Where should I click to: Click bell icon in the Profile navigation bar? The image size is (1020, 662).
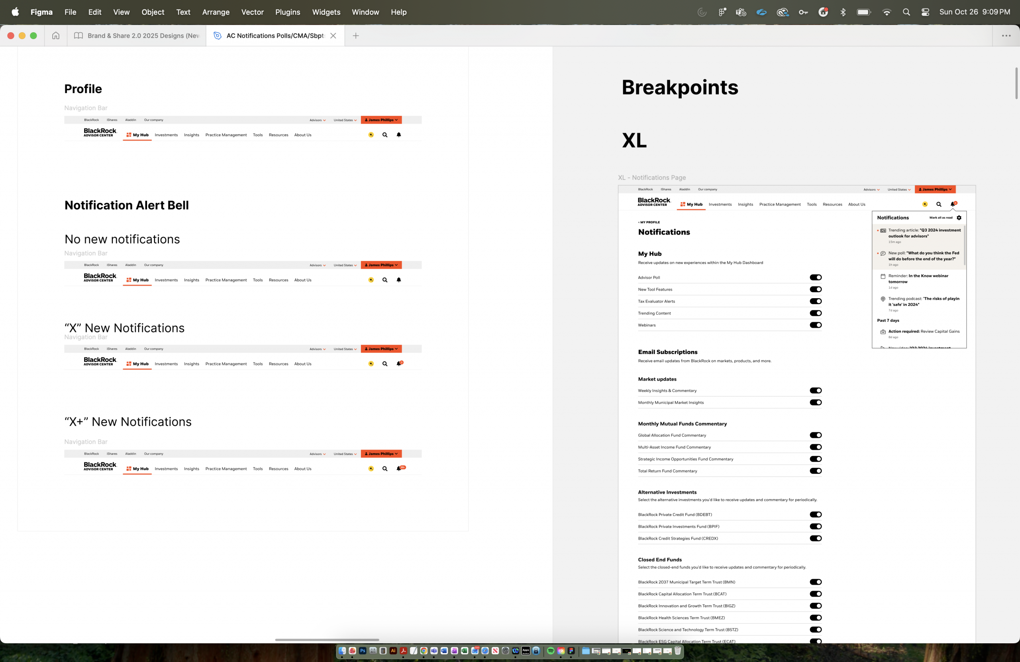tap(398, 135)
